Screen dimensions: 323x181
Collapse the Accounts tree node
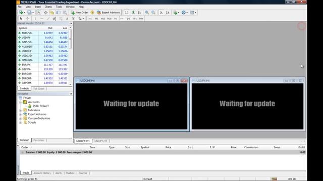point(20,102)
